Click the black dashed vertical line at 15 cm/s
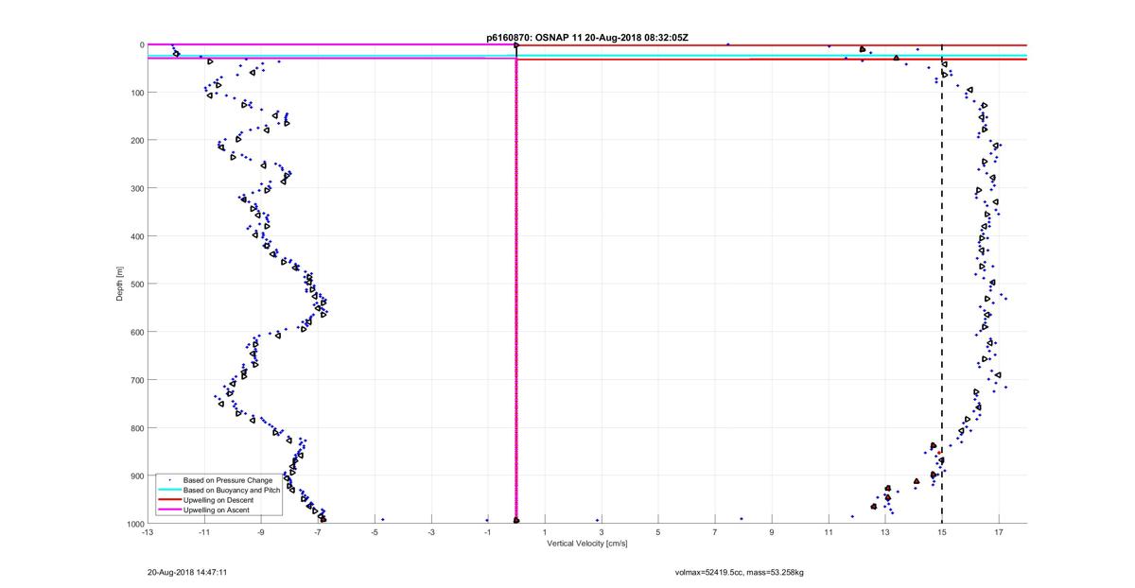Viewport: 1135px width, 588px height. pos(942,284)
